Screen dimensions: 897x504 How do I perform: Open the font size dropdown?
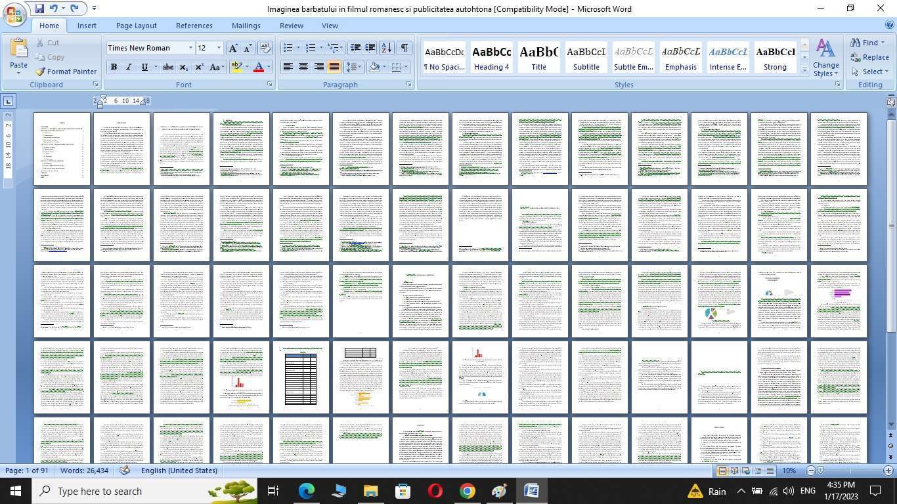tap(219, 48)
